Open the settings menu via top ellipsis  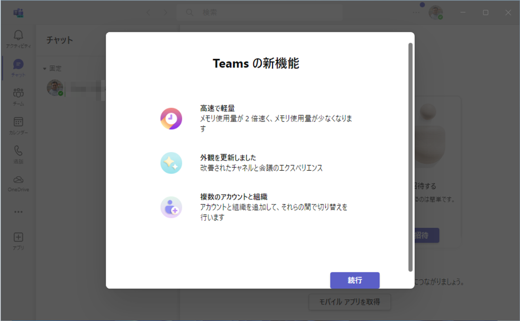416,12
